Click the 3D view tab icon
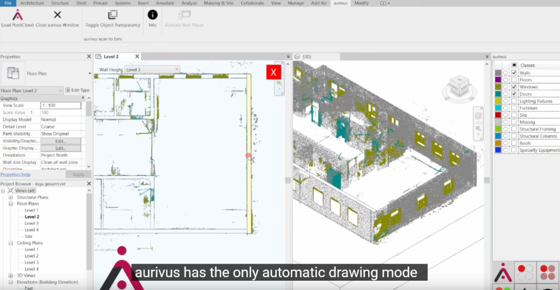 click(297, 57)
